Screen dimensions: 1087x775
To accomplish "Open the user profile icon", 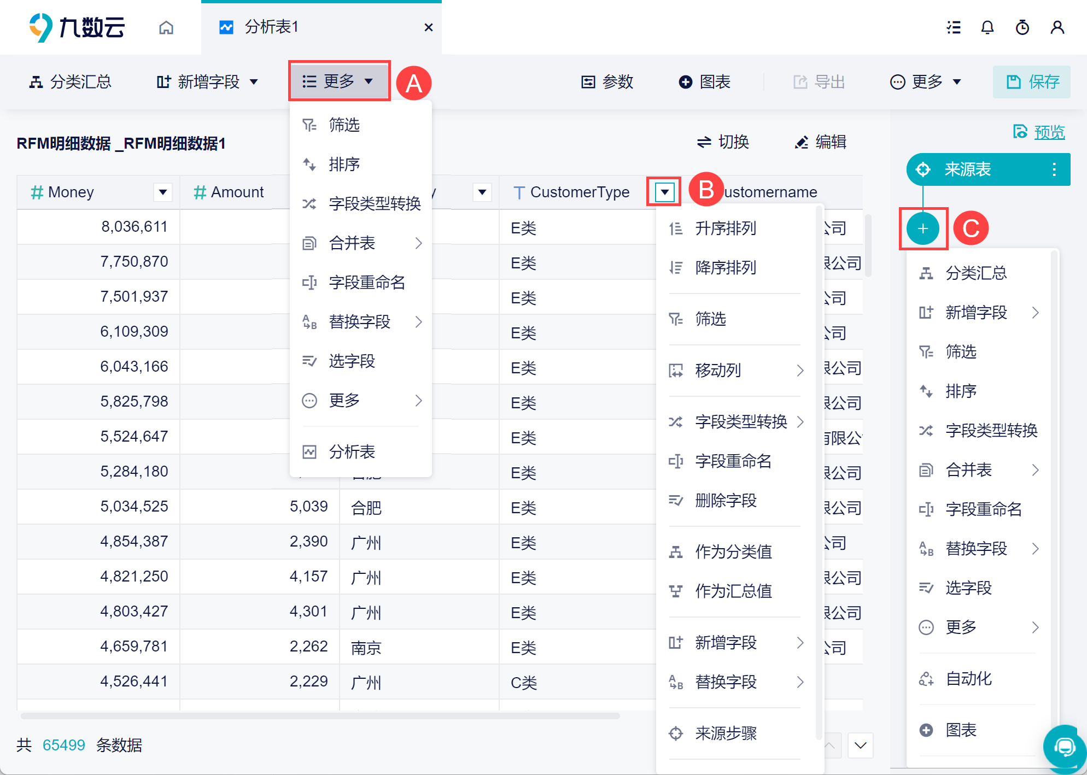I will [1057, 27].
